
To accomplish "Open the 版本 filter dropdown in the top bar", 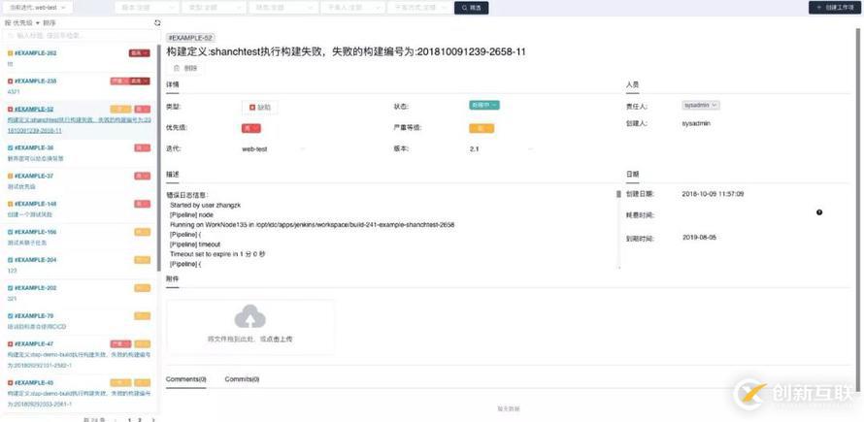I will (148, 8).
